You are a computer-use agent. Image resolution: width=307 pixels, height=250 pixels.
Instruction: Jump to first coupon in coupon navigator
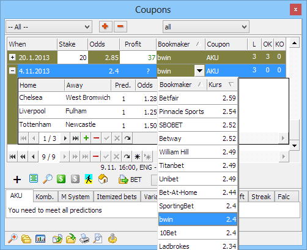[12, 157]
